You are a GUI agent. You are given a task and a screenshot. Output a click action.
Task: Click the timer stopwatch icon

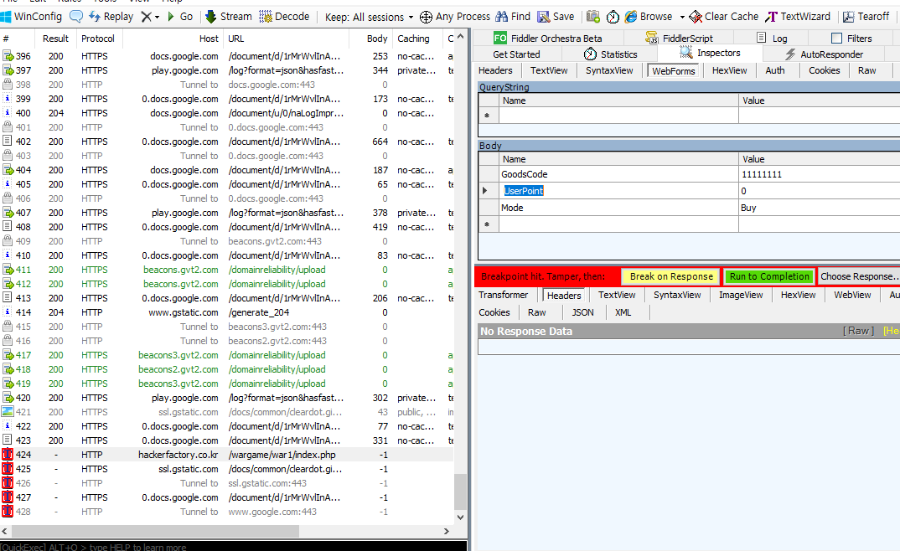pos(613,17)
